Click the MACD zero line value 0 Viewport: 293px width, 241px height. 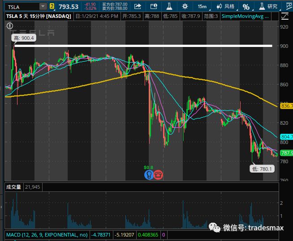pyautogui.click(x=164, y=235)
